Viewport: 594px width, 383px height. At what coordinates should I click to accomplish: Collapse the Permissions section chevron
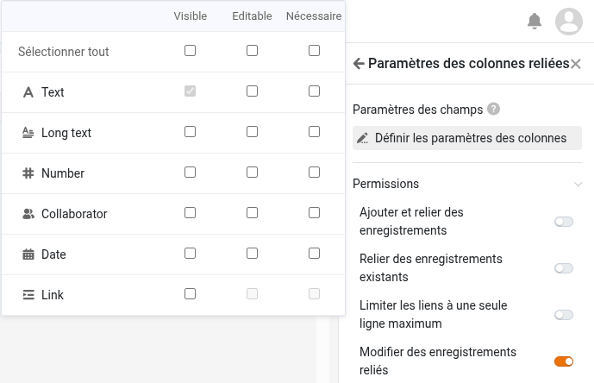coord(578,185)
